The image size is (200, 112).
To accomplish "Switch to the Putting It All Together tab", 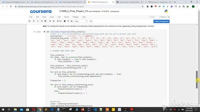I will (15, 2).
